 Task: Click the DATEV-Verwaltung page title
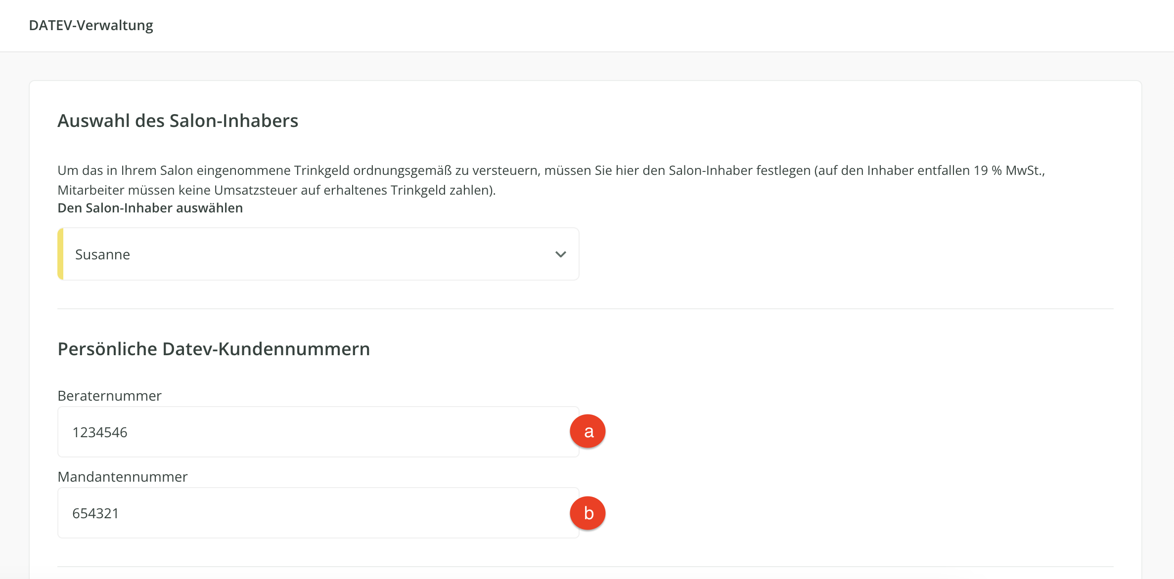coord(91,25)
